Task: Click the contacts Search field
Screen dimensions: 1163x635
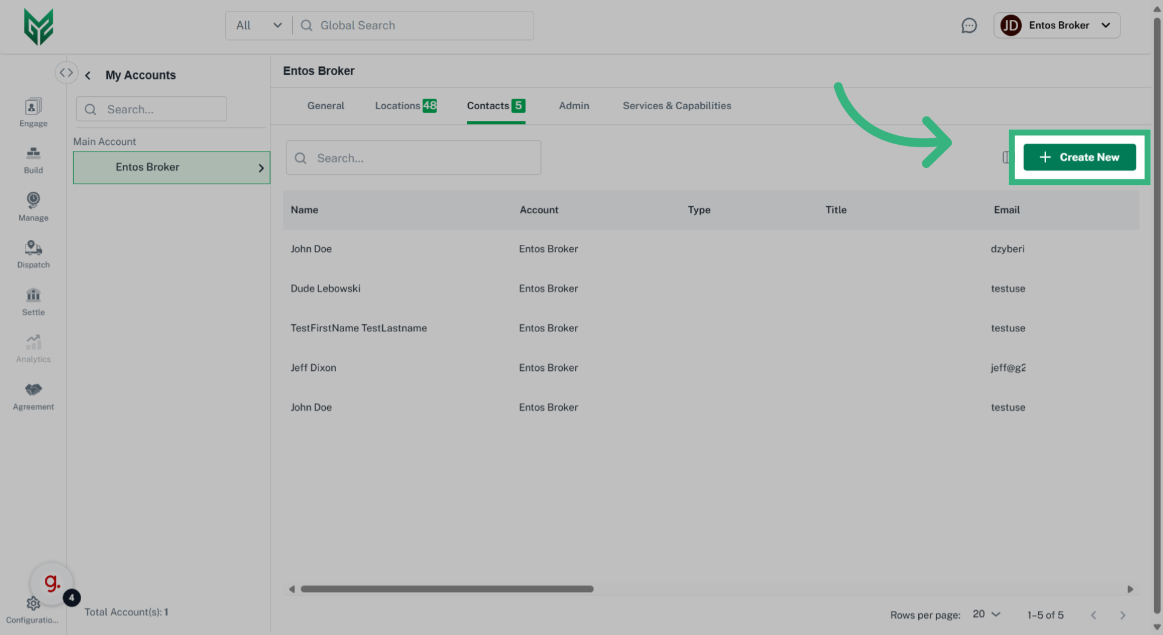Action: [x=414, y=158]
